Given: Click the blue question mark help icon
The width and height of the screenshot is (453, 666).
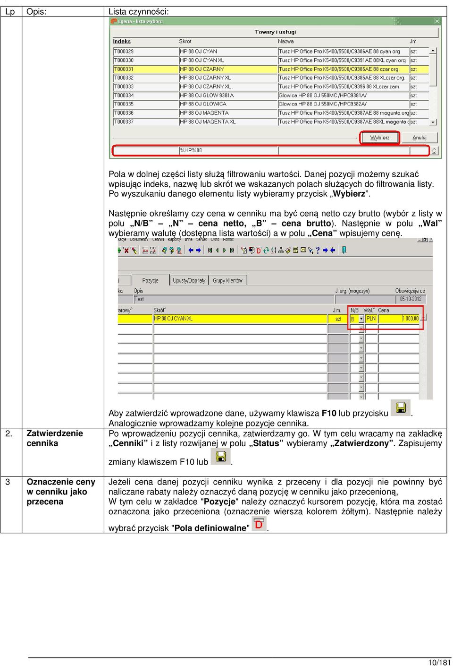Looking at the screenshot, I should click(x=318, y=251).
